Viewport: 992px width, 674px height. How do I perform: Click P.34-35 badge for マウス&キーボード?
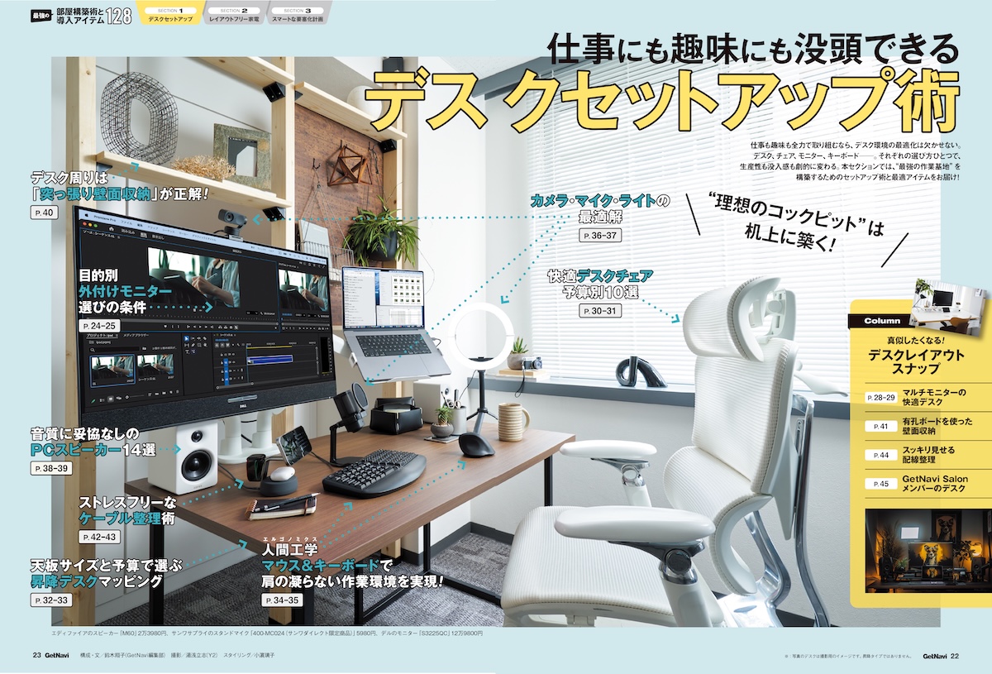pyautogui.click(x=283, y=600)
